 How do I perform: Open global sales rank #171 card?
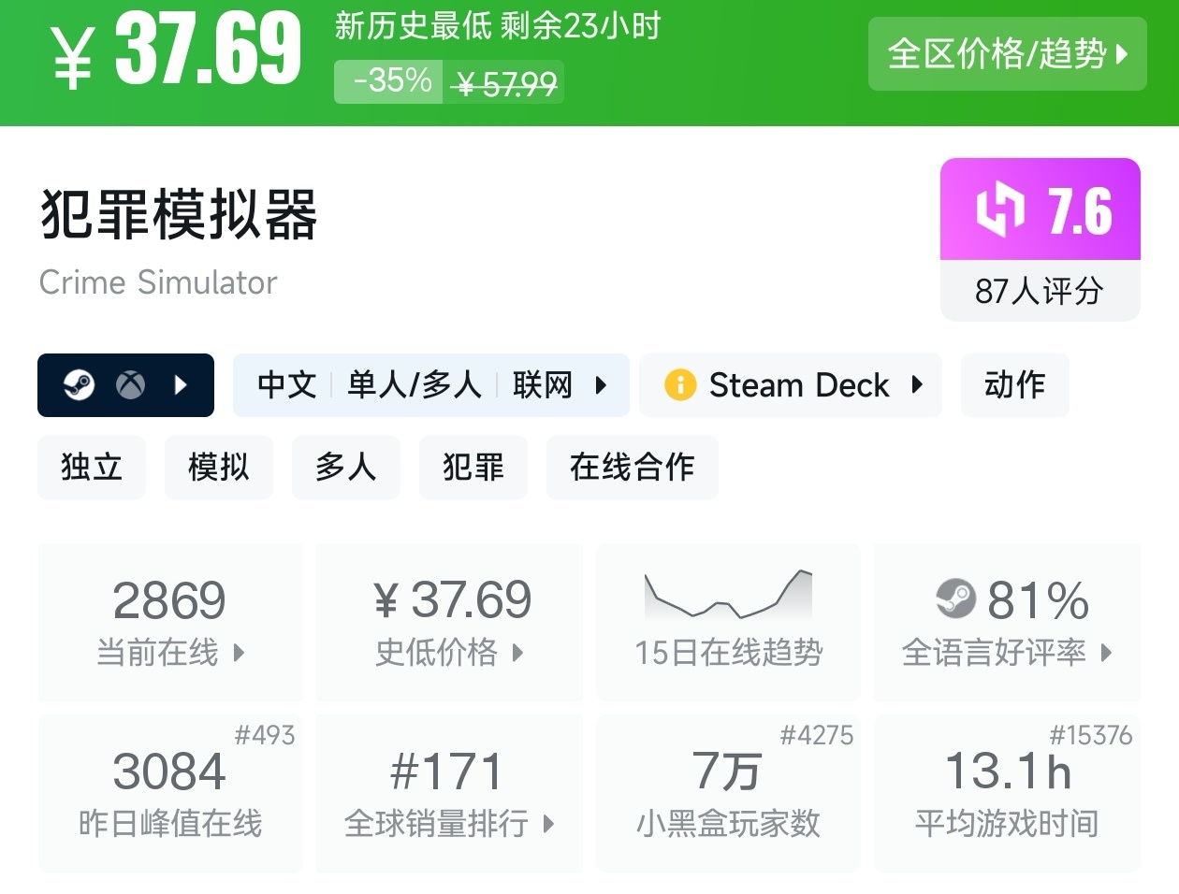[450, 793]
